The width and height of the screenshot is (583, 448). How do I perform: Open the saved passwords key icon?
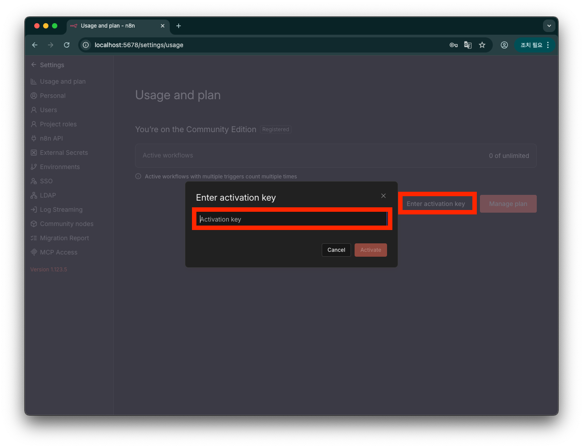click(454, 45)
